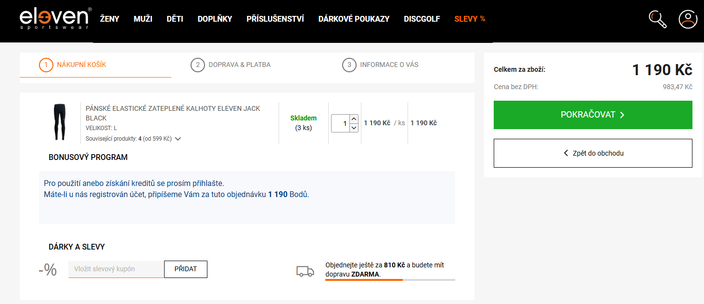Click the delivery truck icon

click(x=305, y=271)
